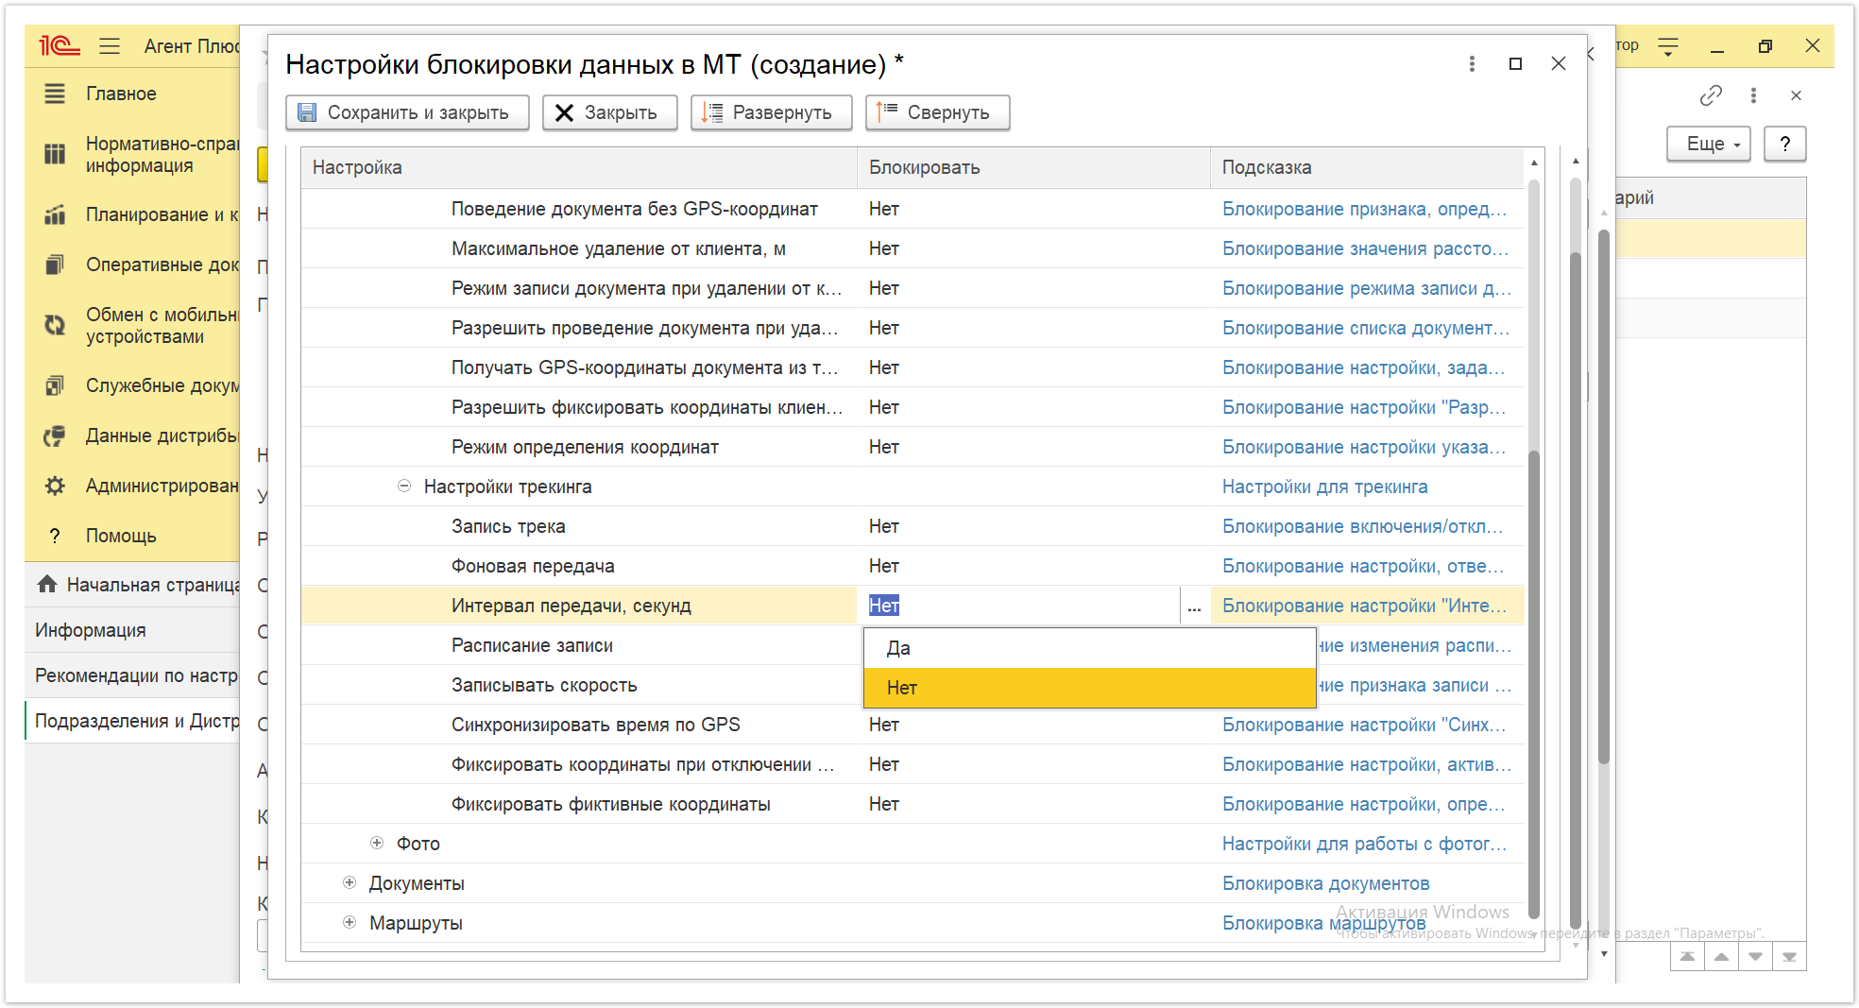The image size is (1859, 1008).
Task: Select Нет in the dropdown list
Action: pos(1089,688)
